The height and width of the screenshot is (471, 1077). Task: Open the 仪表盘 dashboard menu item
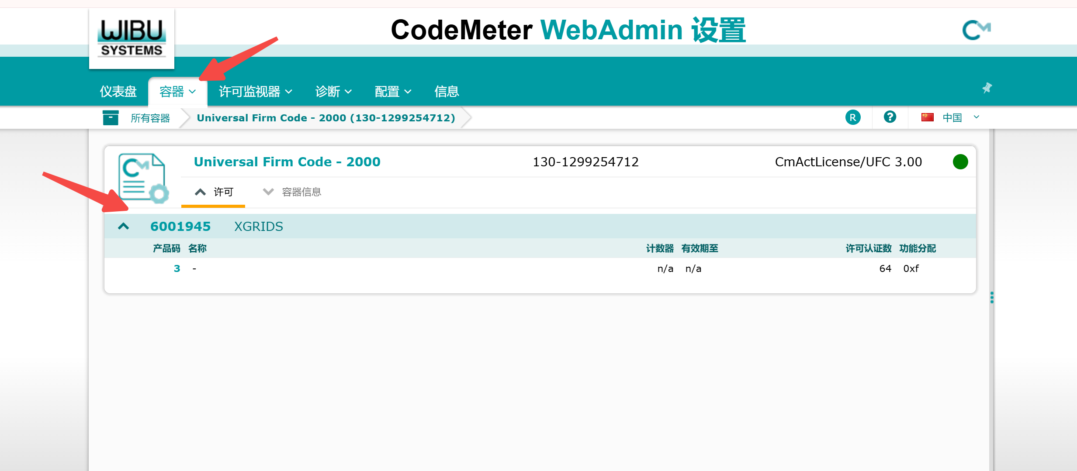tap(118, 91)
